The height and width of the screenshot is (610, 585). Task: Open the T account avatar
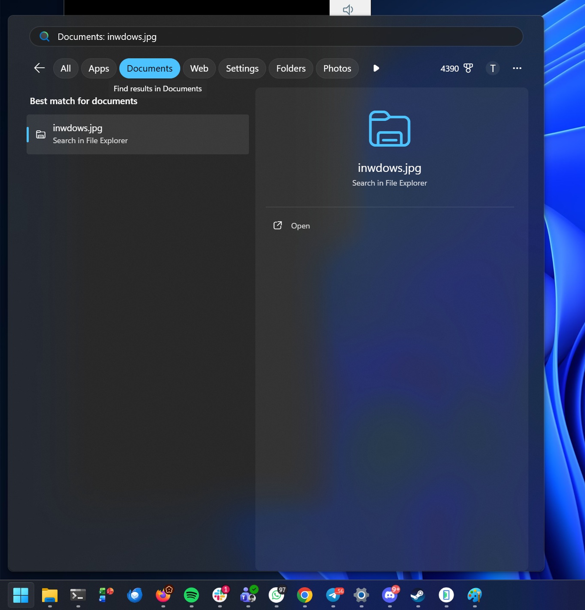pyautogui.click(x=493, y=68)
